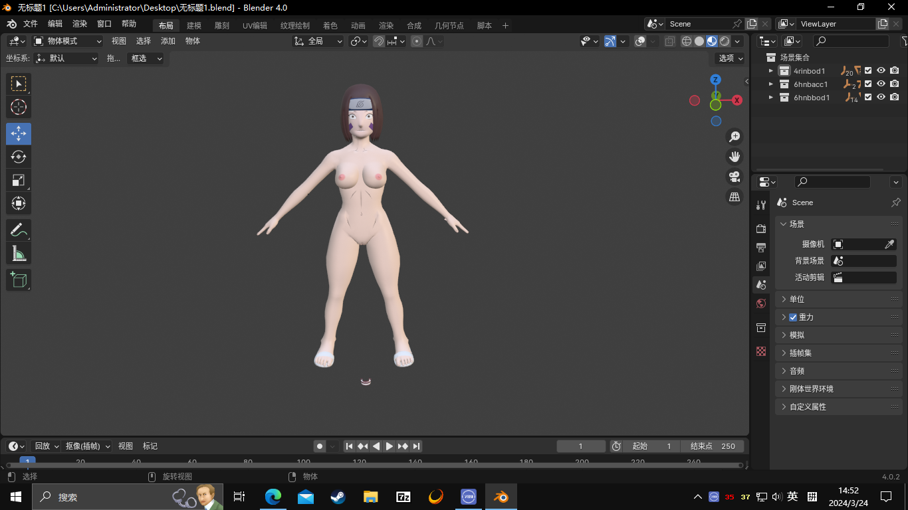The width and height of the screenshot is (908, 510).
Task: Activate the Scale tool
Action: pyautogui.click(x=19, y=180)
